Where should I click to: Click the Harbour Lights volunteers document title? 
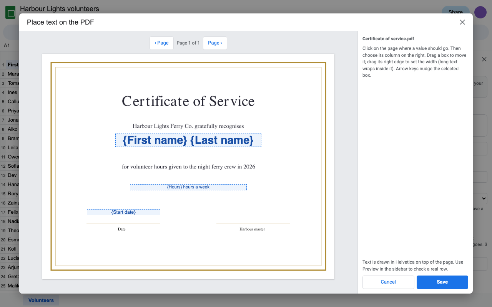60,9
